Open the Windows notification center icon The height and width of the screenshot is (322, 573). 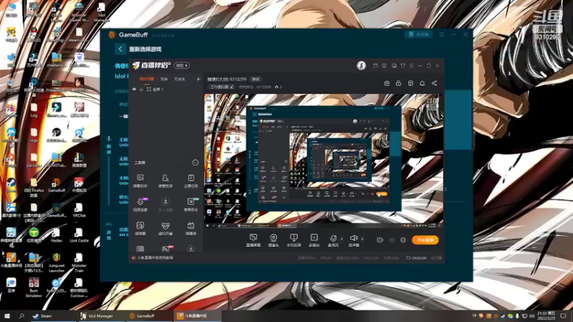(564, 316)
